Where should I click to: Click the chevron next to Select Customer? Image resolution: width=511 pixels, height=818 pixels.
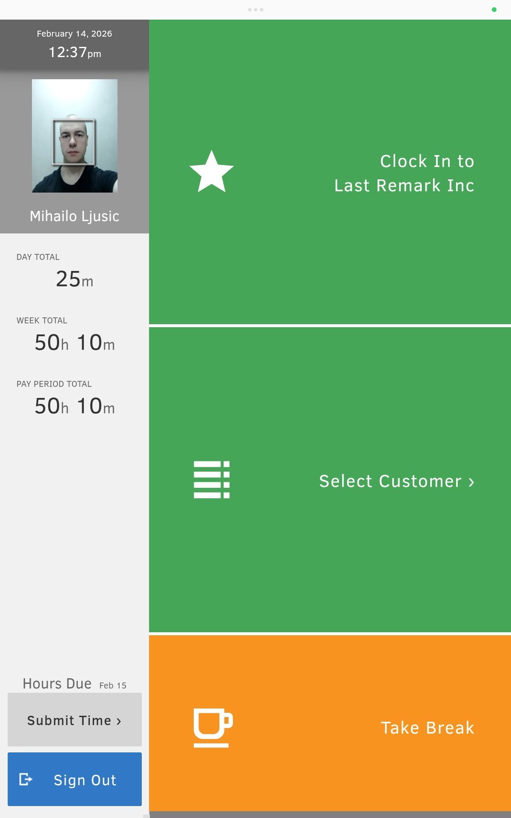tap(471, 481)
